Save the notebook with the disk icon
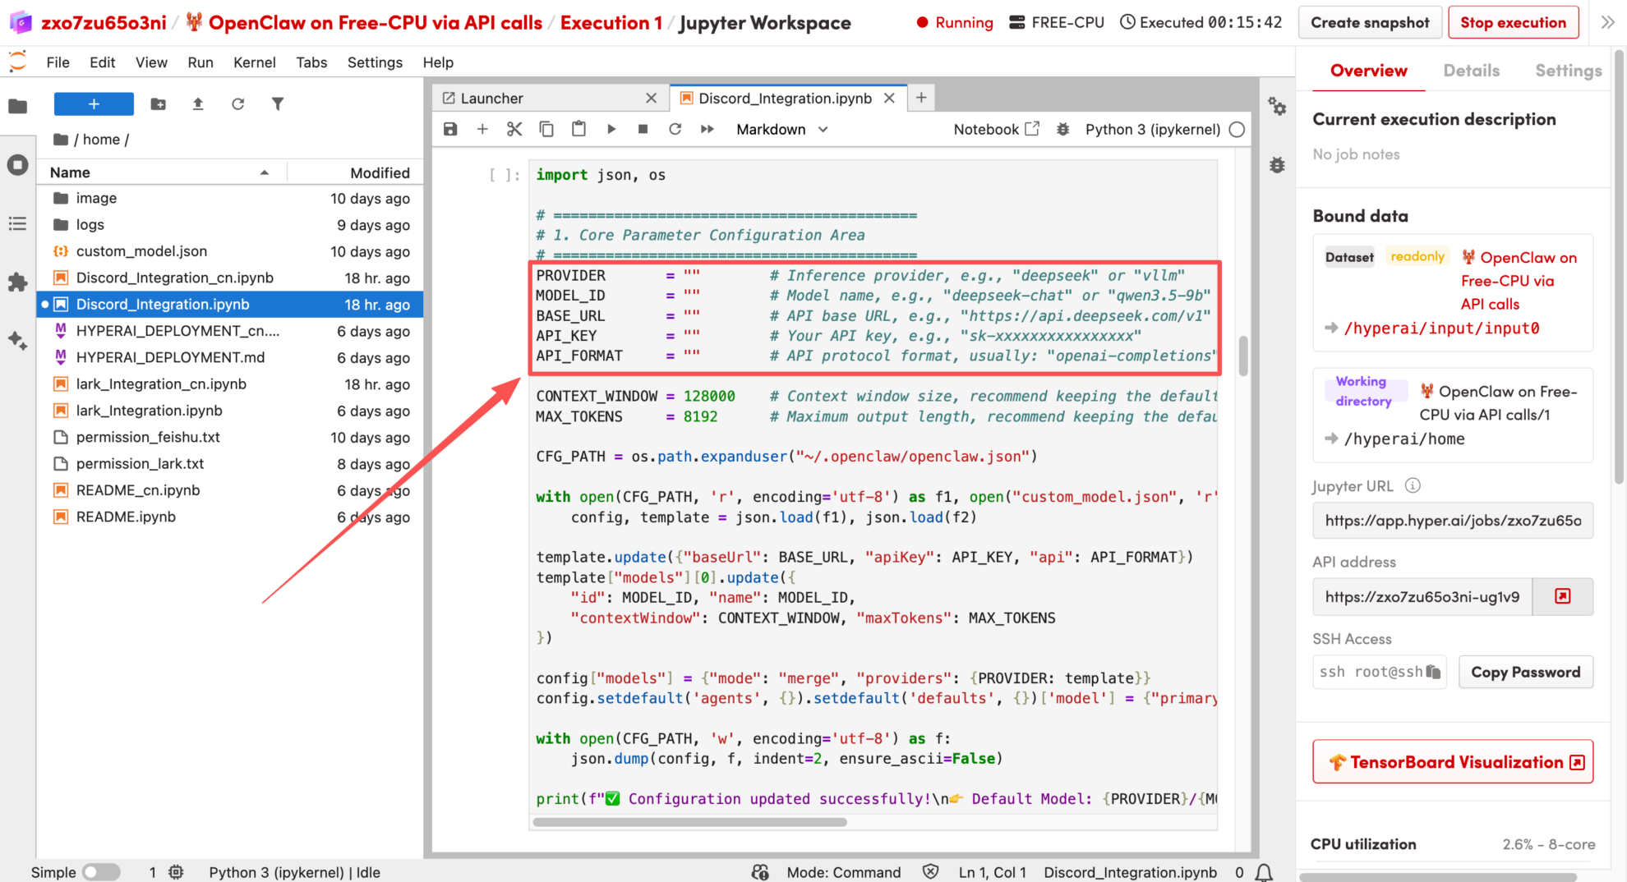This screenshot has width=1627, height=882. click(x=450, y=129)
